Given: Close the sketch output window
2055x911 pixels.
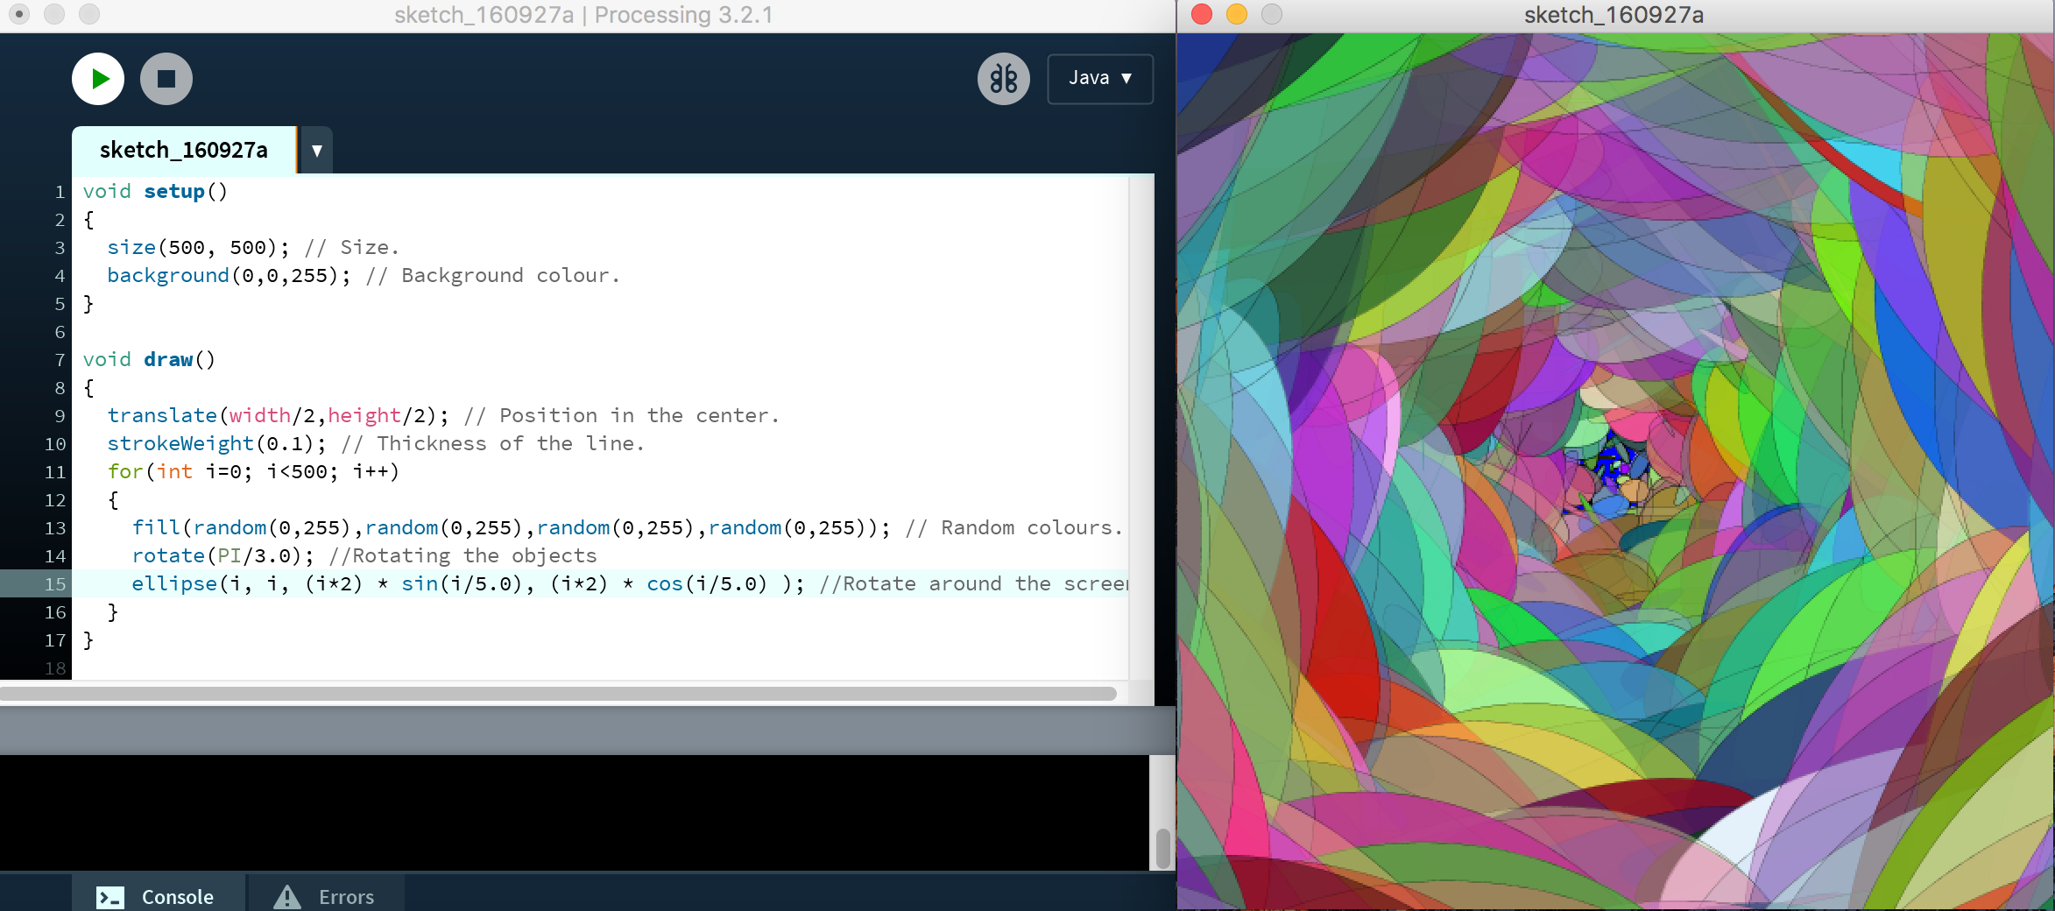Looking at the screenshot, I should tap(1202, 15).
